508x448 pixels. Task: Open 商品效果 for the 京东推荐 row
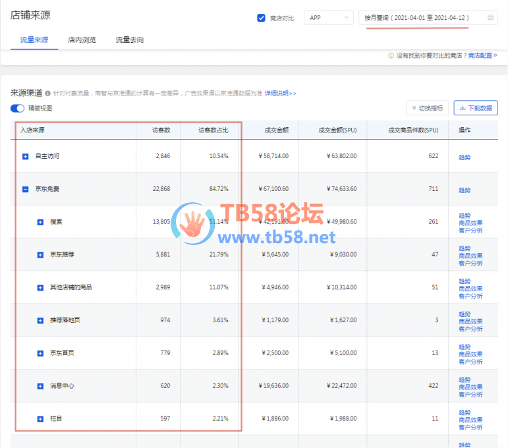pos(470,256)
